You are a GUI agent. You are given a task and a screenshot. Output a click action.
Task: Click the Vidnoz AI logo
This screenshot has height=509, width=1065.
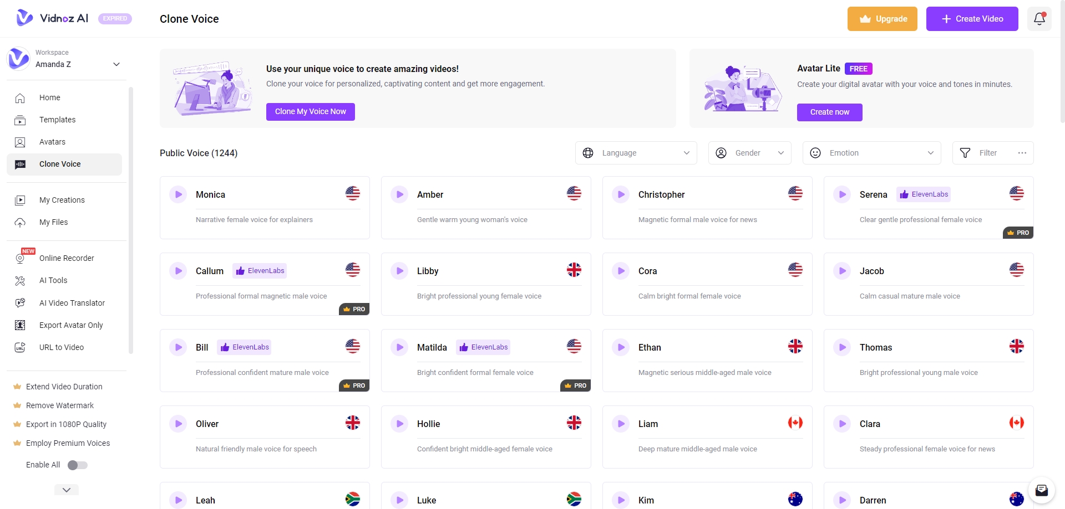coord(52,18)
